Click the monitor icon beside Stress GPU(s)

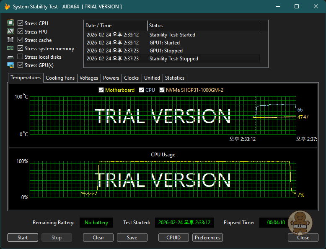pos(10,65)
